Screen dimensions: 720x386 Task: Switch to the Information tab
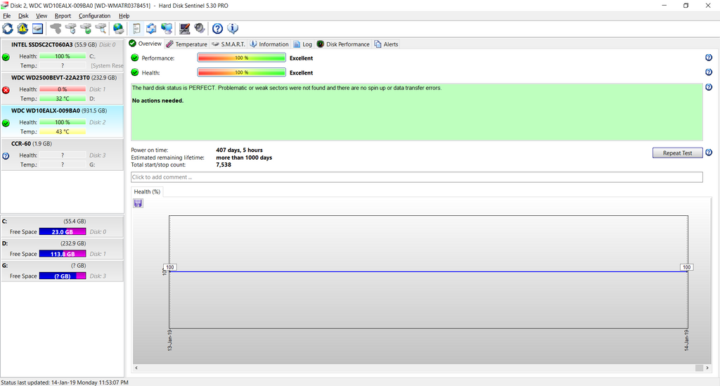click(x=269, y=44)
